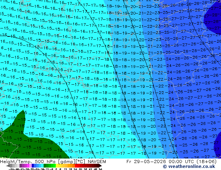Click the '12' legend scale label
Screen dimensions: 221x170
pyautogui.click(x=66, y=169)
